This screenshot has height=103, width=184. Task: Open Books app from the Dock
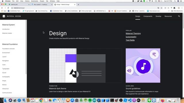(68, 100)
